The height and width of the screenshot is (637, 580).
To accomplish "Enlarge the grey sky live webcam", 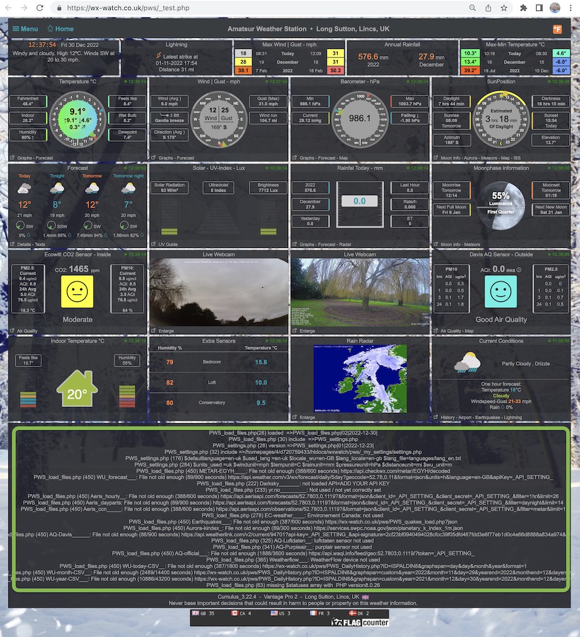I will point(166,331).
